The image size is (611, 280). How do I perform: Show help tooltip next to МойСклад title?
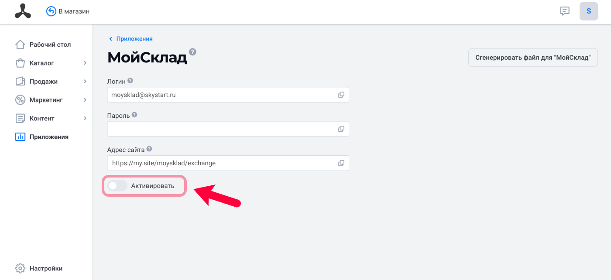(x=192, y=52)
